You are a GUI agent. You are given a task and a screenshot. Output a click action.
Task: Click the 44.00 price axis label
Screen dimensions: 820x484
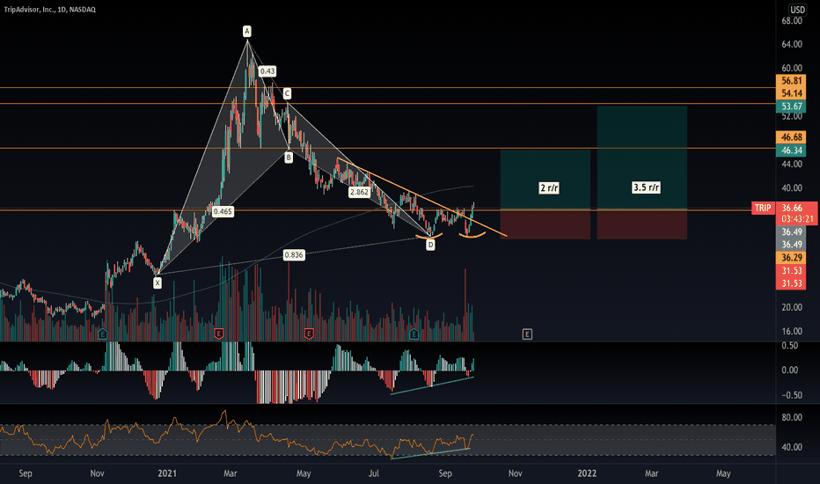coord(792,164)
